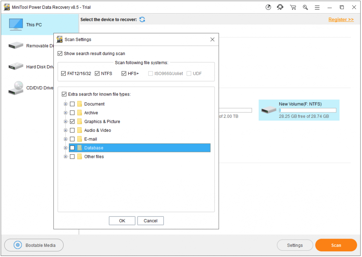Check the Database file type checkbox
The height and width of the screenshot is (257, 362).
(72, 148)
